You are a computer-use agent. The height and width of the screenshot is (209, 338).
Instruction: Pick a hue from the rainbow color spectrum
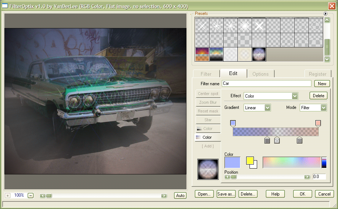[x=291, y=162]
